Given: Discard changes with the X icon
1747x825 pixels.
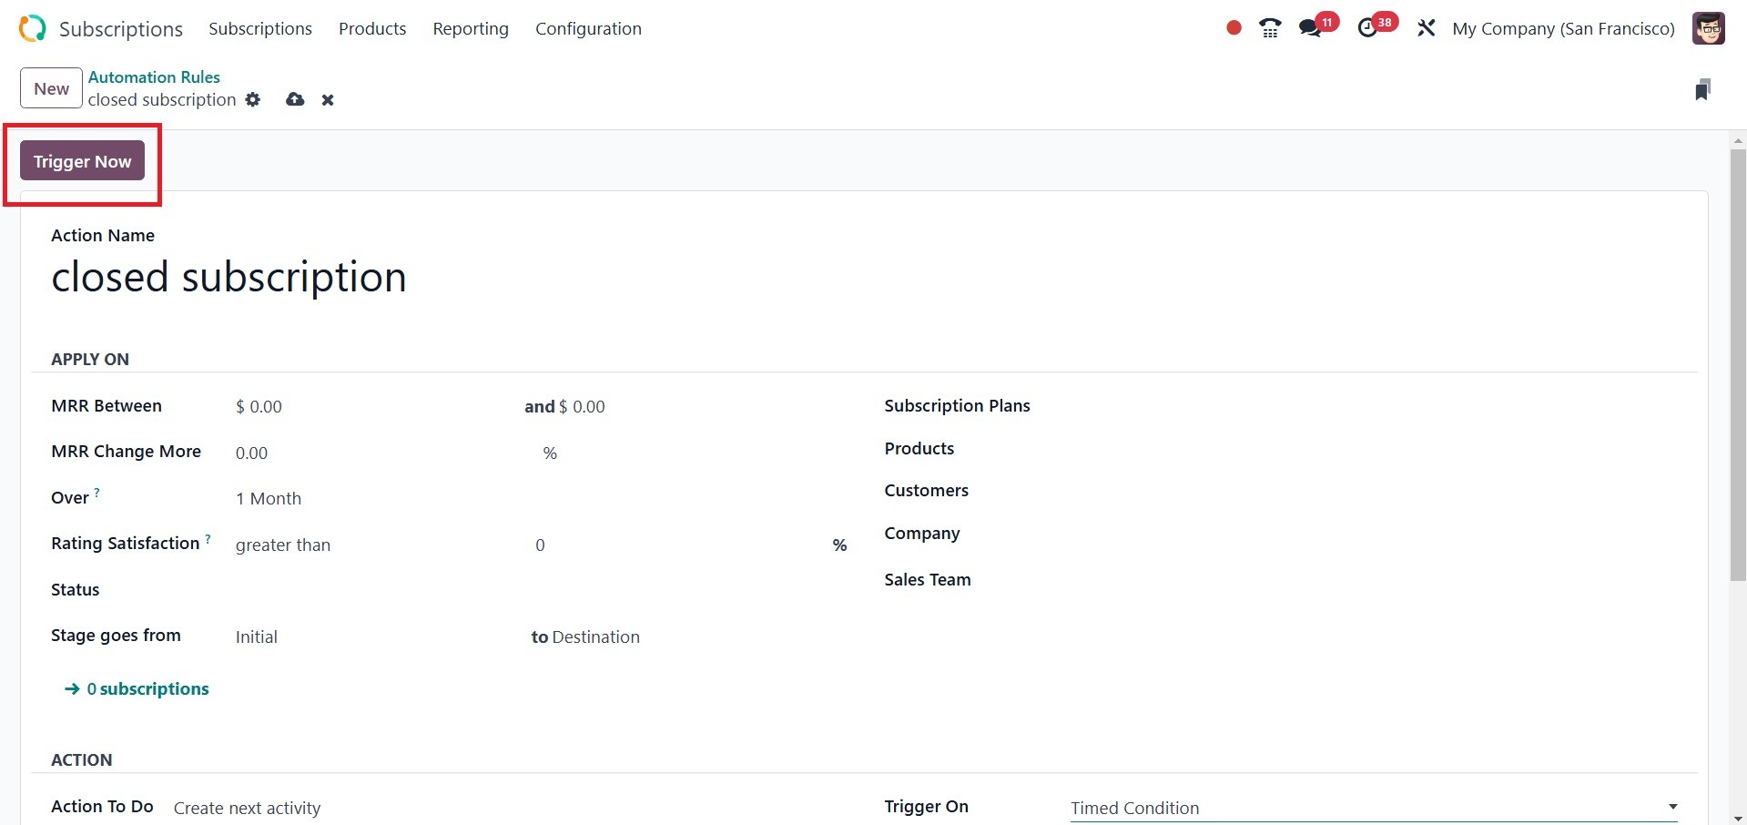Looking at the screenshot, I should coord(328,100).
